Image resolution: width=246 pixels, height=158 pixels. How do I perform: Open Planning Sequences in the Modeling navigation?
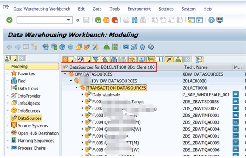click(36, 141)
